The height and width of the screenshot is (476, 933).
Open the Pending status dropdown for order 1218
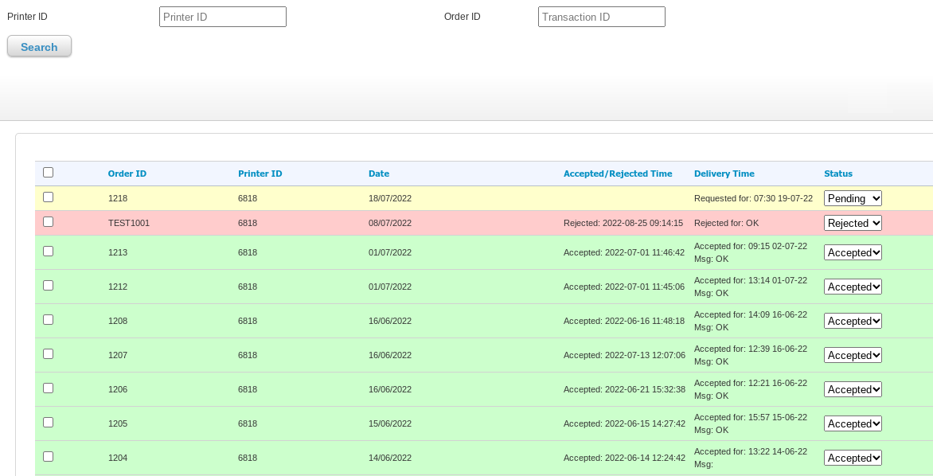[853, 198]
